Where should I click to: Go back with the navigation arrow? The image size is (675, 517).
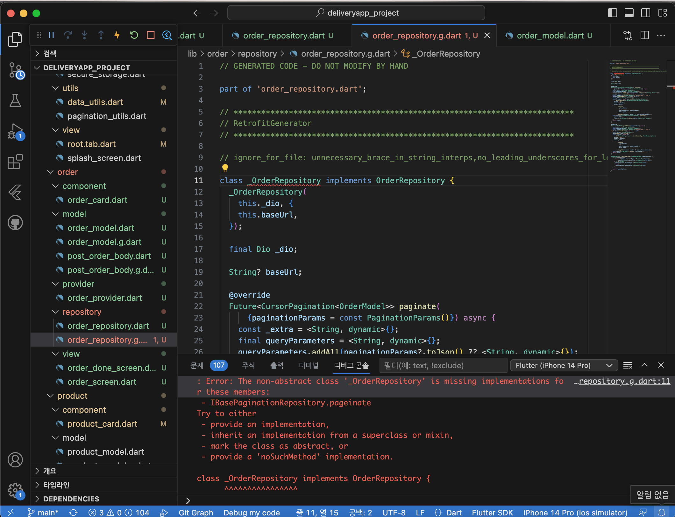197,13
